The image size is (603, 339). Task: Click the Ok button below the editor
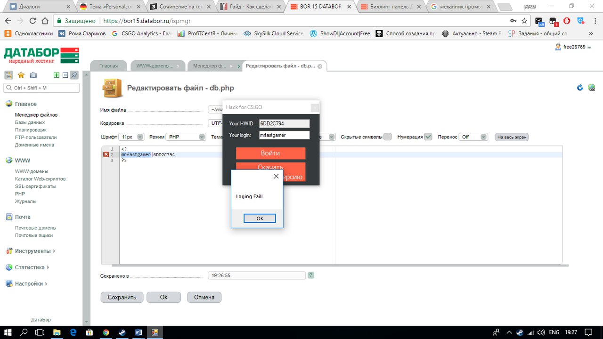pos(163,297)
